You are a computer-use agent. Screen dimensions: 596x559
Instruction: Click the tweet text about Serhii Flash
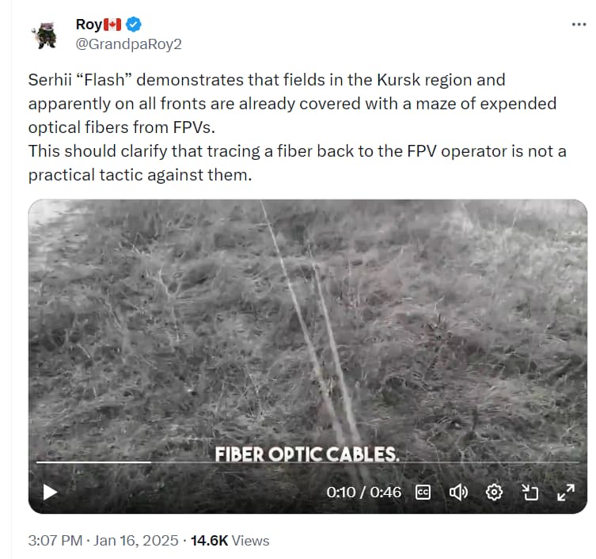tap(298, 127)
